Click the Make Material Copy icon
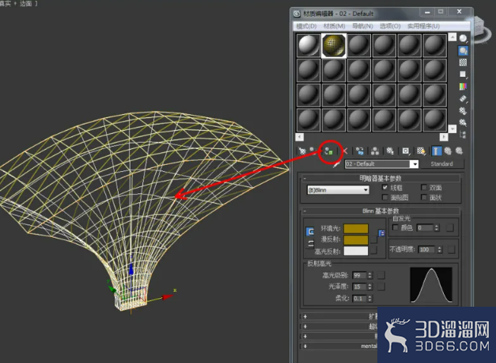496x363 pixels. coord(360,151)
